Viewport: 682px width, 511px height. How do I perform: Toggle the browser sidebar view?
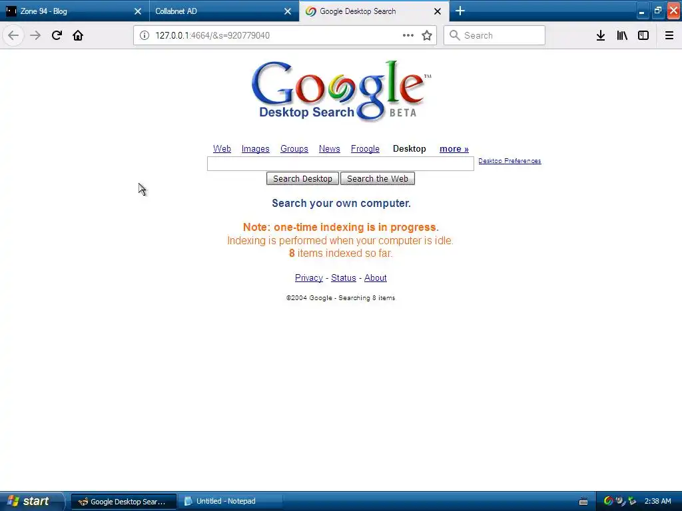(x=643, y=35)
